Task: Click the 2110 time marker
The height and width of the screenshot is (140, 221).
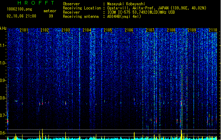Action: point(213,30)
